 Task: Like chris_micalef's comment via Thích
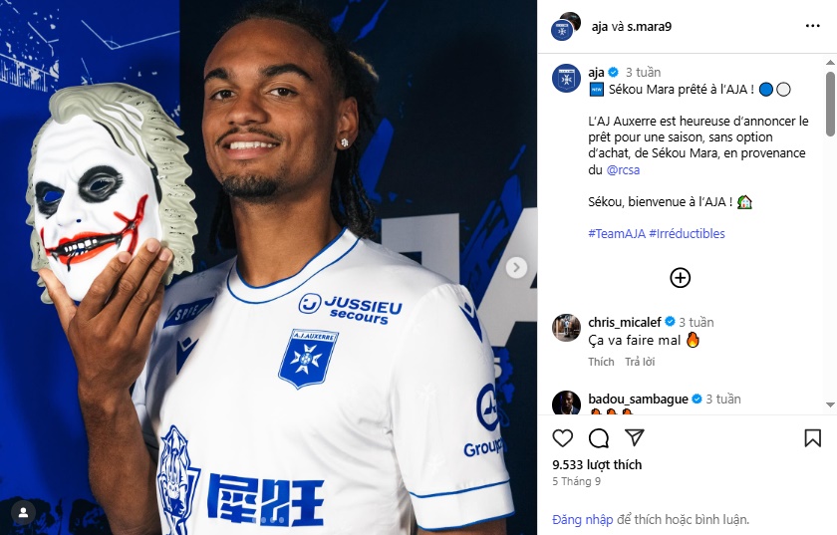click(x=601, y=362)
